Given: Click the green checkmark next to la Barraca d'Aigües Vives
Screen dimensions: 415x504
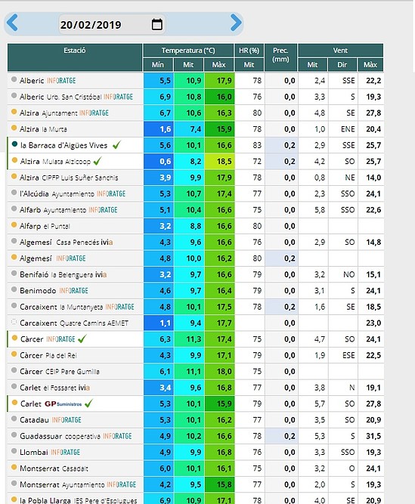Looking at the screenshot, I should pos(116,145).
